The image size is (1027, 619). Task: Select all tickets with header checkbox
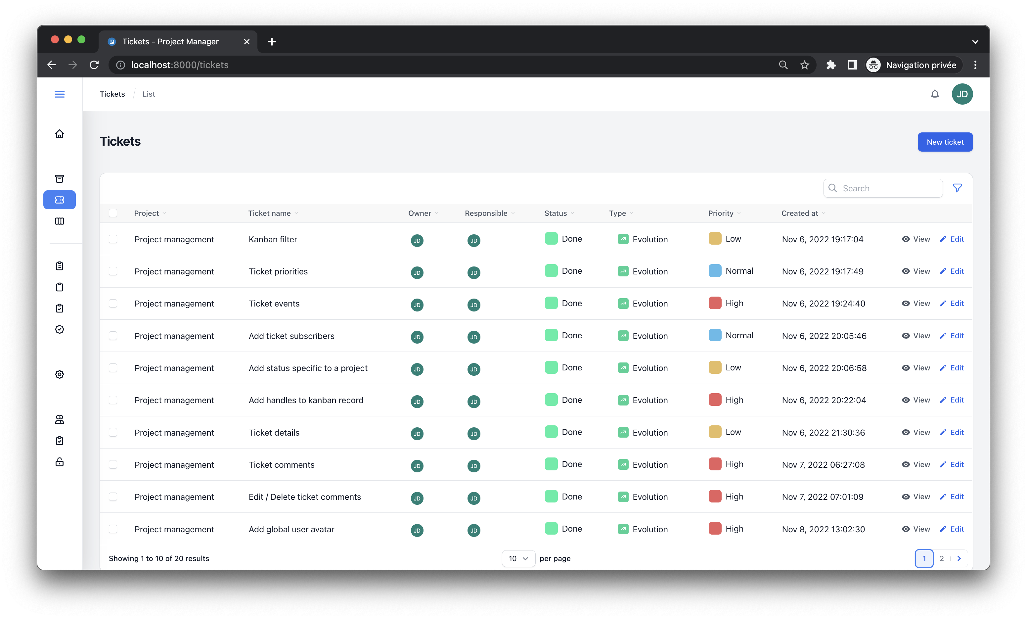click(x=113, y=213)
